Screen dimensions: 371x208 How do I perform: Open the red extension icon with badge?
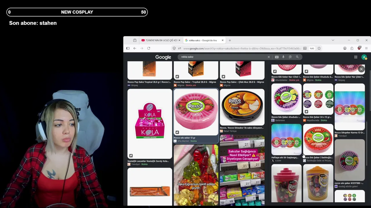(x=359, y=48)
